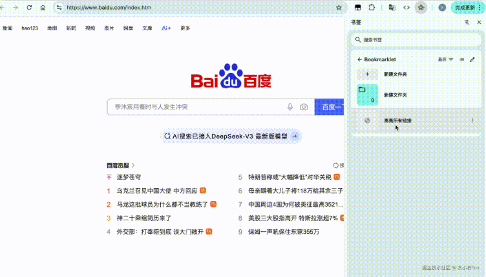Click the AI+ nav link
The width and height of the screenshot is (486, 277).
[x=166, y=28]
